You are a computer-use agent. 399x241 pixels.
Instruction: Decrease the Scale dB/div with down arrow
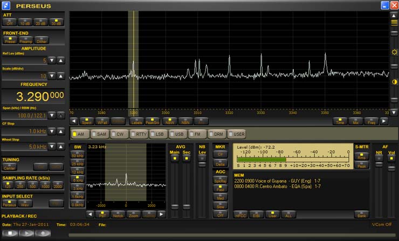click(x=52, y=76)
